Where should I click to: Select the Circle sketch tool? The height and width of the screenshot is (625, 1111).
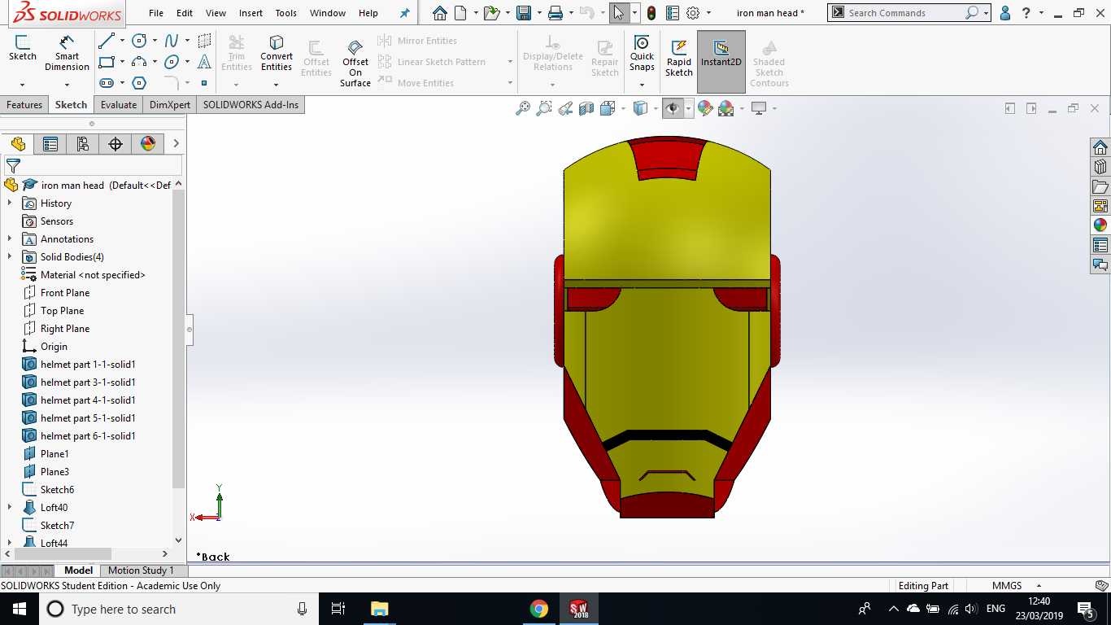(x=140, y=41)
